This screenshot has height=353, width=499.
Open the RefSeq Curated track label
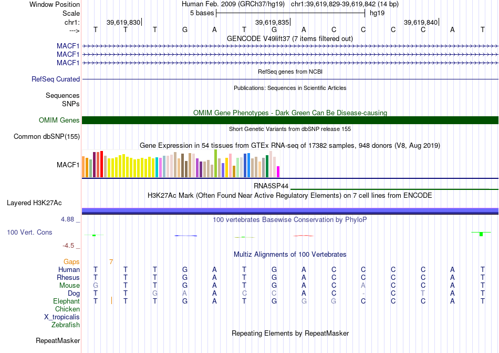pos(56,79)
